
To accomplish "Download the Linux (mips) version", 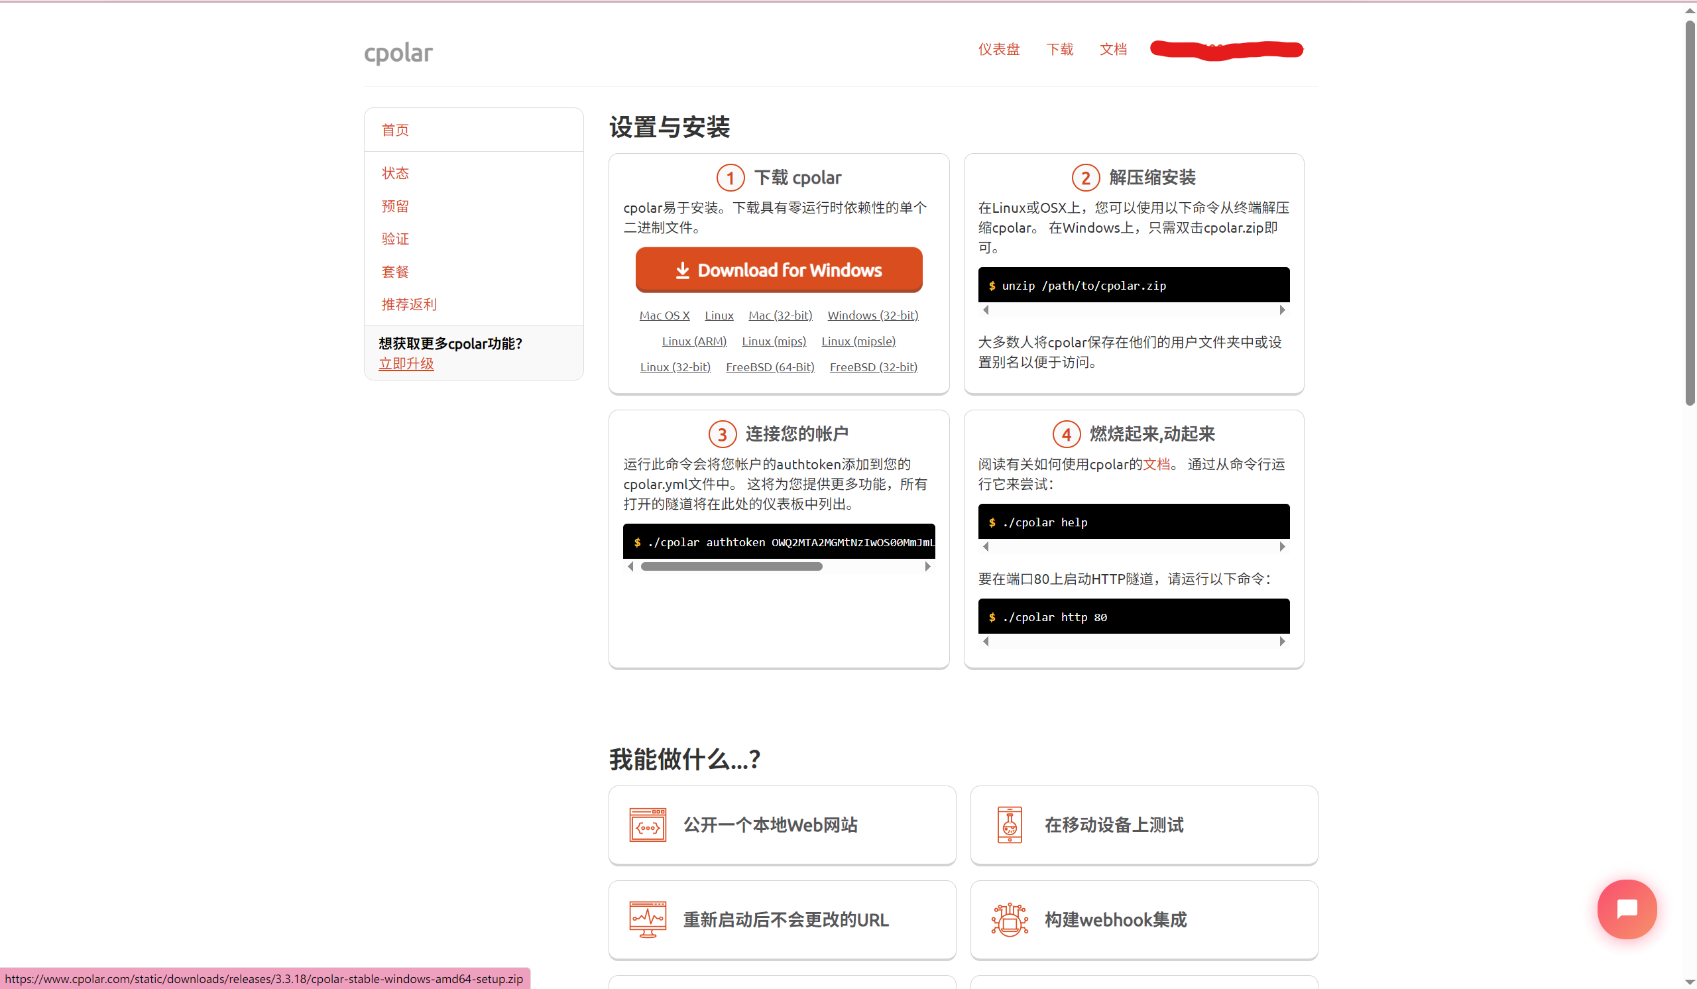I will (774, 341).
